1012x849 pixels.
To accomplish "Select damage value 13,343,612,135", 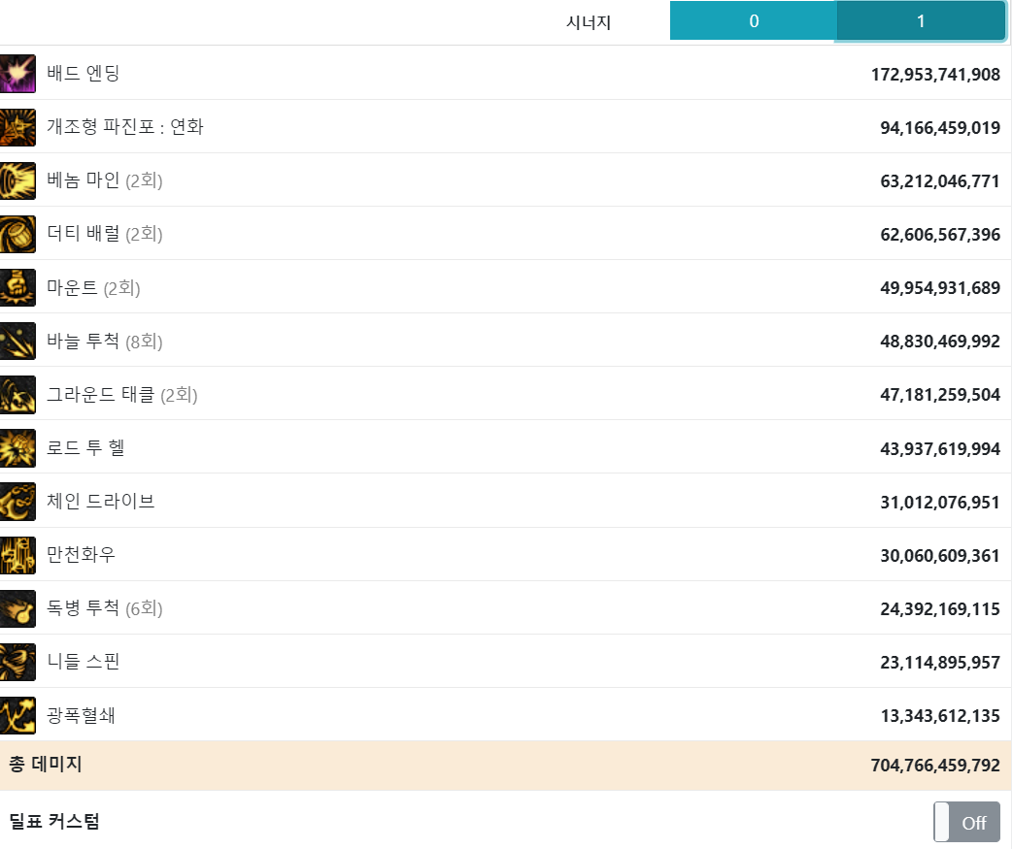I will [940, 716].
